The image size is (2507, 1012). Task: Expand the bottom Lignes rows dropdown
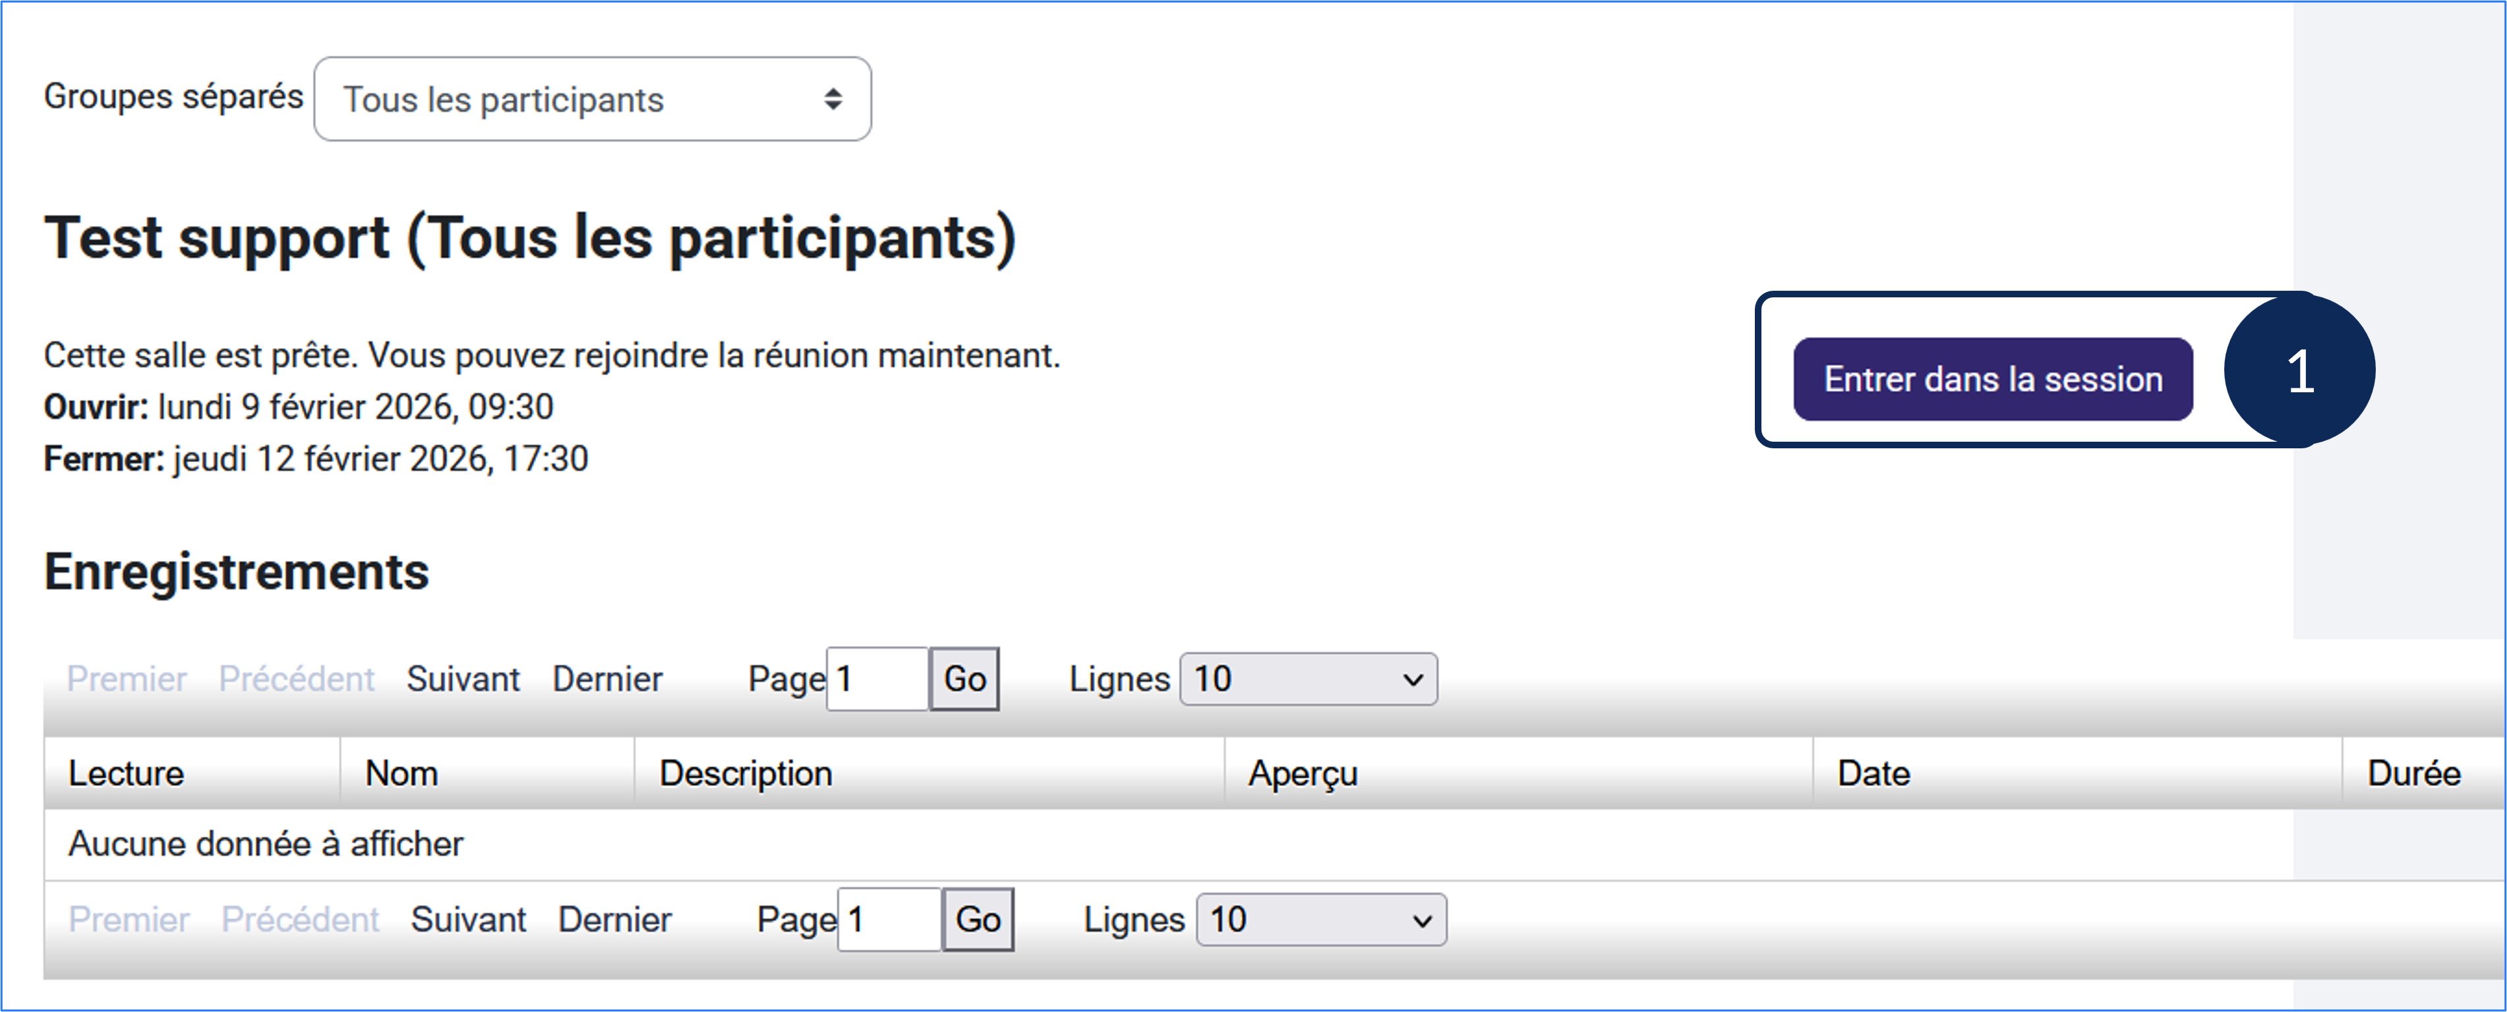[x=1320, y=920]
